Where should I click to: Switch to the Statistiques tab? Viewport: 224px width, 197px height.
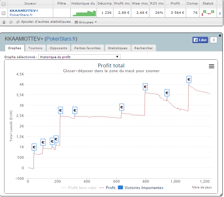click(118, 48)
